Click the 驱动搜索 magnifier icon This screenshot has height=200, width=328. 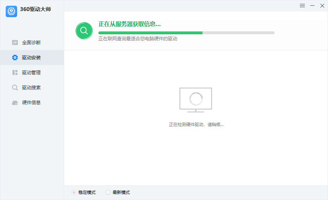15,87
